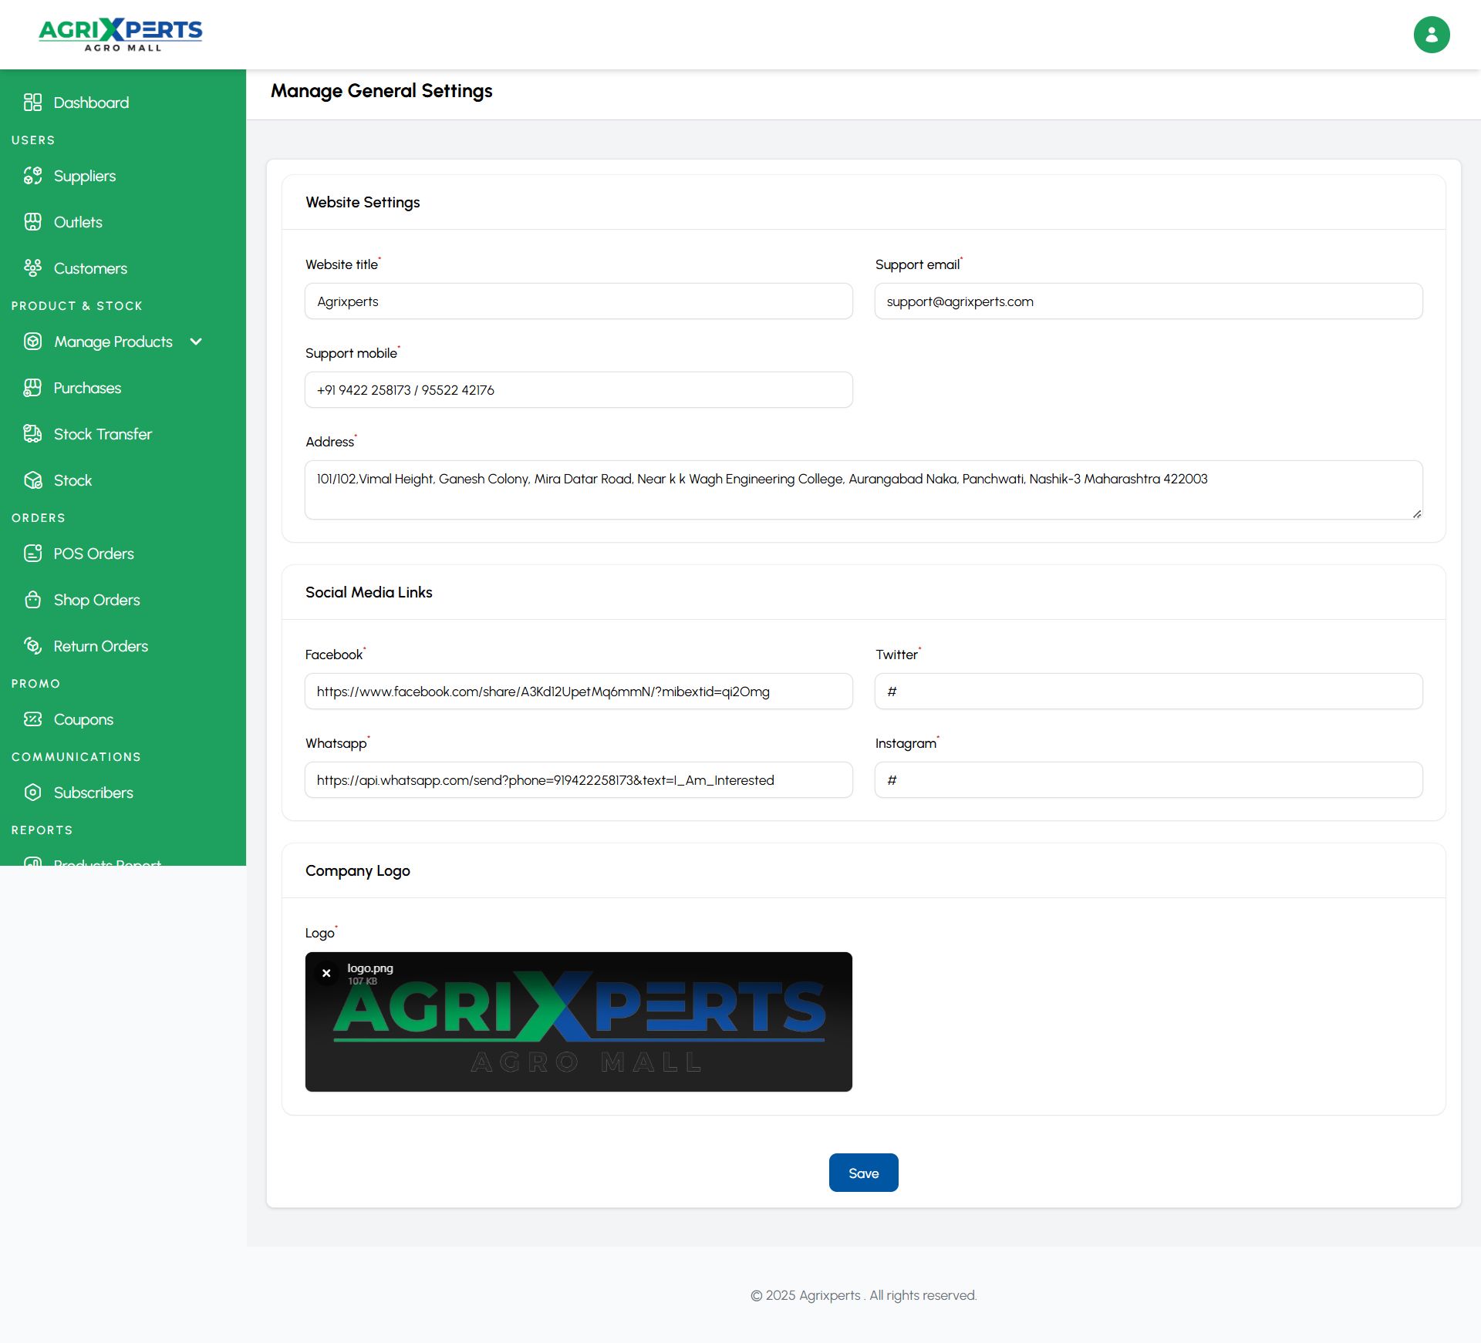Viewport: 1481px width, 1343px height.
Task: Click the uploaded logo.png preview
Action: click(x=579, y=1022)
